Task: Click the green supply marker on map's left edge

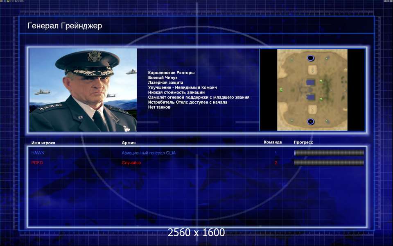Action: coord(281,89)
